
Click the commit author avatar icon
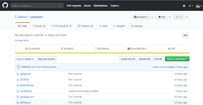click(x=19, y=67)
